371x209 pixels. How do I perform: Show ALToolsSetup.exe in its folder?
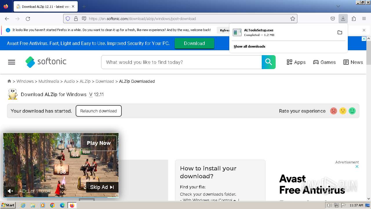pyautogui.click(x=340, y=32)
